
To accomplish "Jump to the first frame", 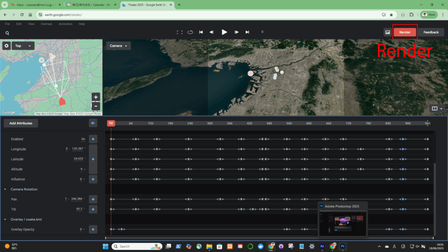I will 201,32.
